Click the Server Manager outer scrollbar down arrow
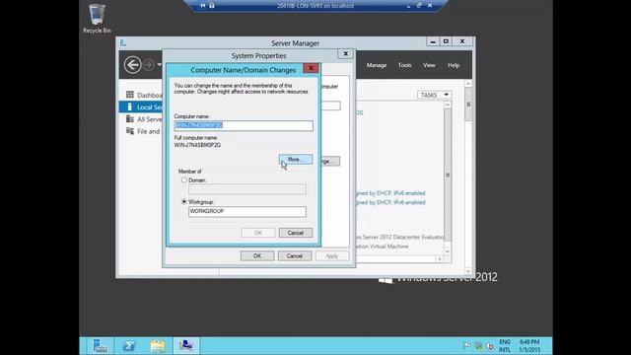Viewport: 631px width, 355px height. point(468,271)
